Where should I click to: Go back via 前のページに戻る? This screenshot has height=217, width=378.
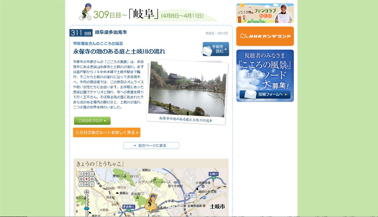click(x=151, y=145)
